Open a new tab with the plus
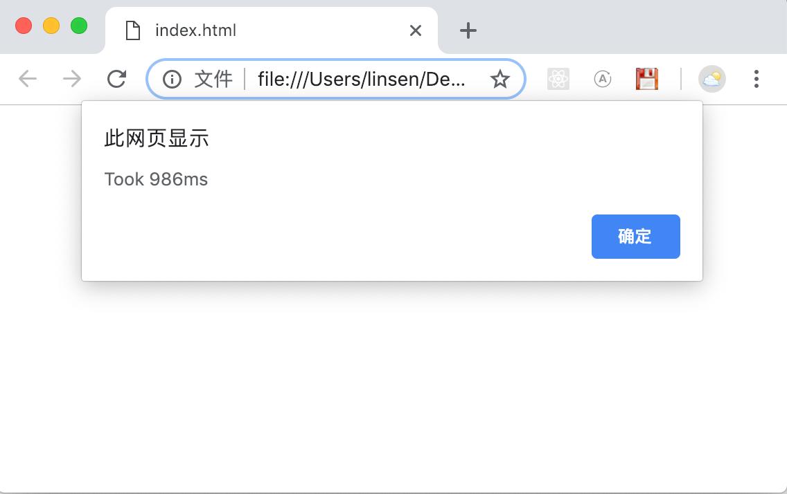The width and height of the screenshot is (787, 494). 468,30
